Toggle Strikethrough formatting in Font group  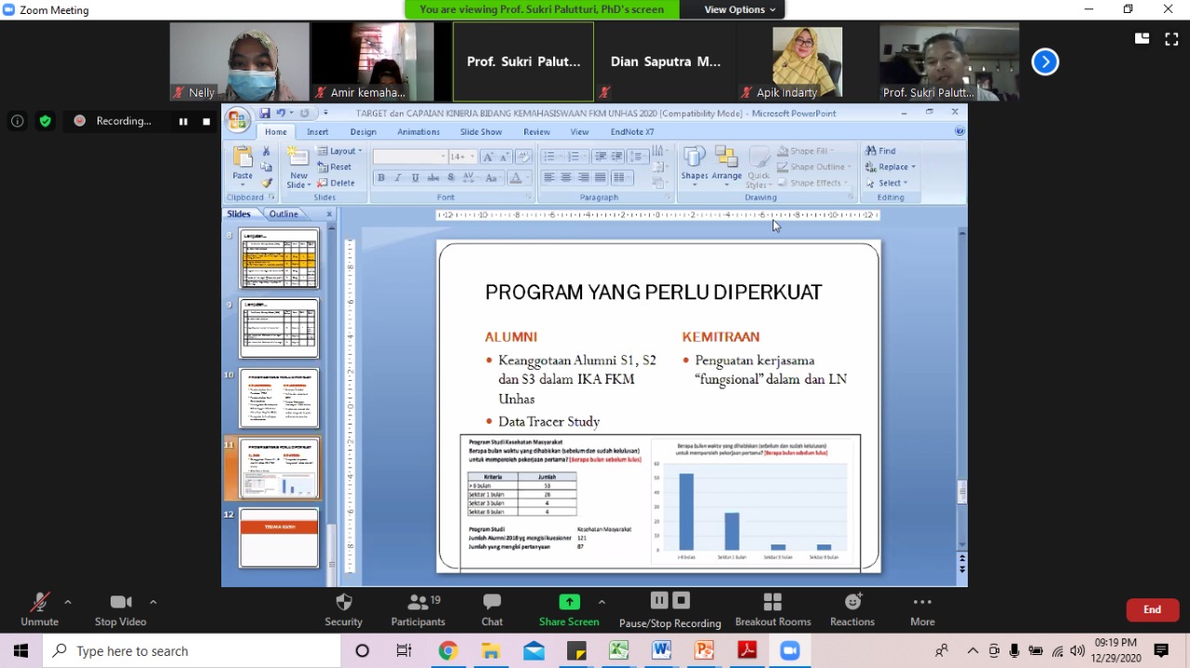pos(433,177)
